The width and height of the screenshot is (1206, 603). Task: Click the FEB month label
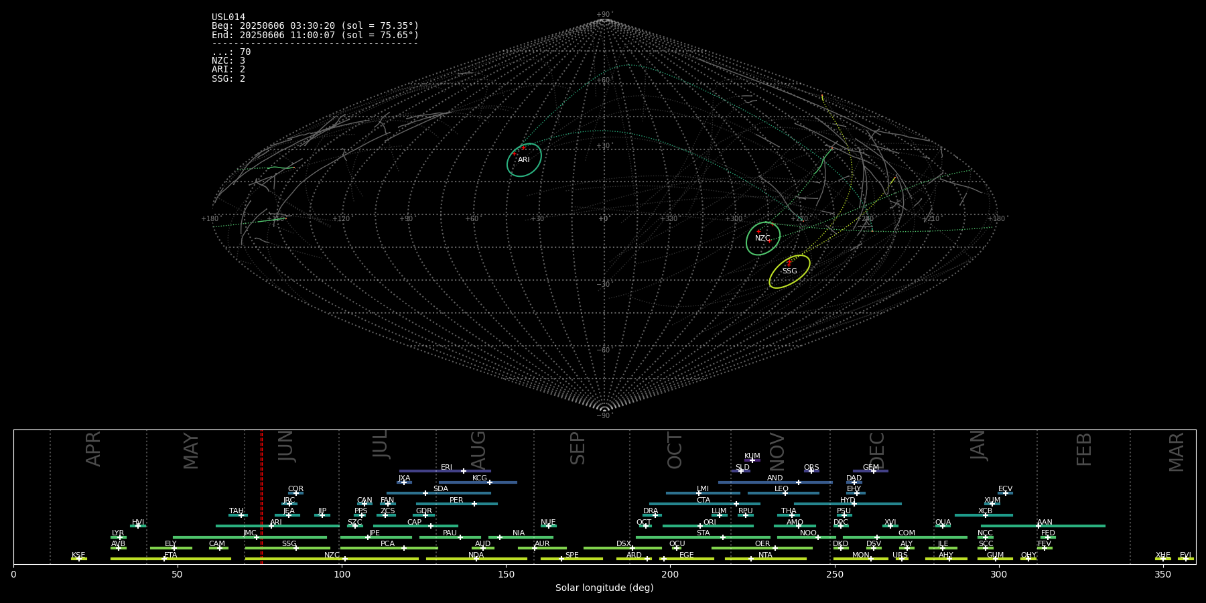[1084, 449]
